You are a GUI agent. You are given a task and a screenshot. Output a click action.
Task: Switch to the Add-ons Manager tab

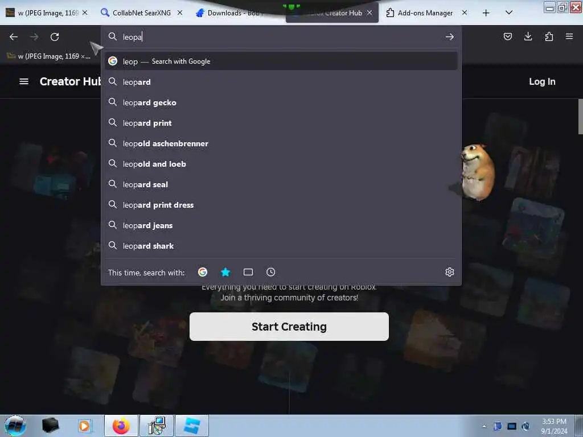[425, 13]
